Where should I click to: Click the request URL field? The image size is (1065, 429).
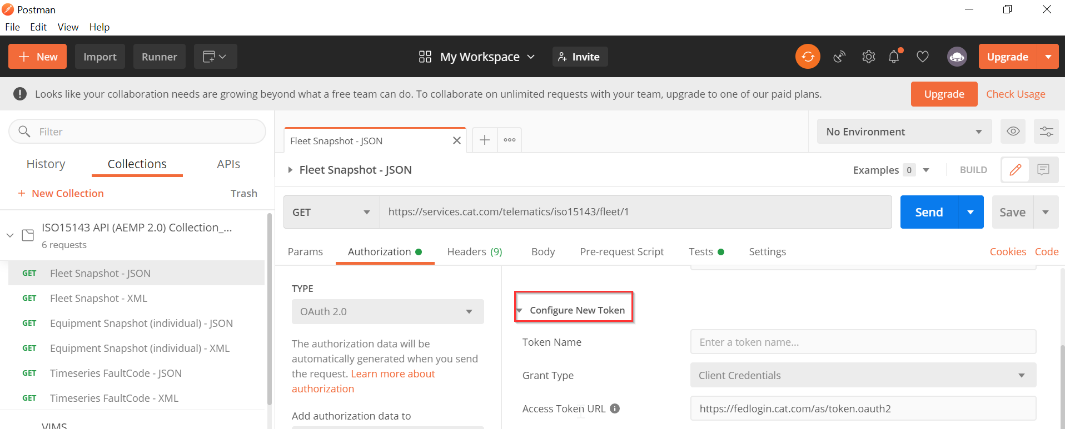[636, 212]
